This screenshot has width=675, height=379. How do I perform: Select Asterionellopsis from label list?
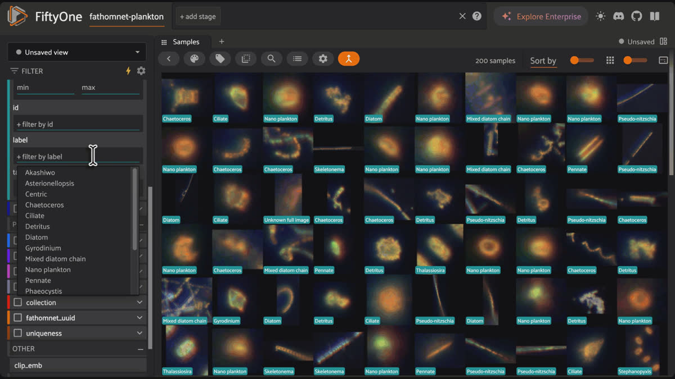(49, 183)
